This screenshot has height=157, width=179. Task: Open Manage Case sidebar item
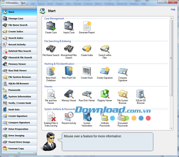19,19
